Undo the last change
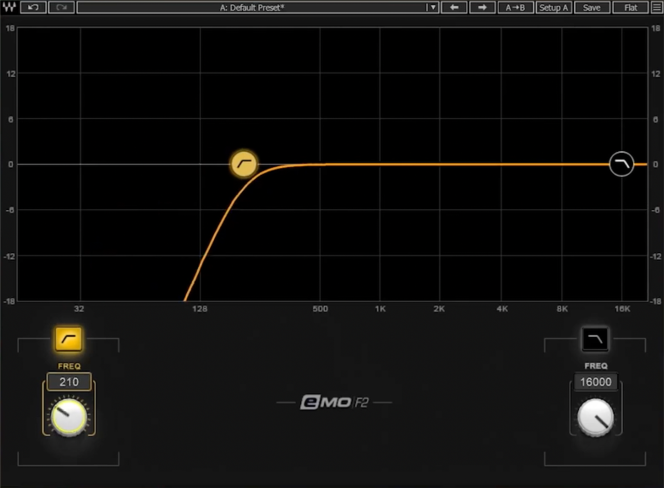Image resolution: width=664 pixels, height=488 pixels. click(x=33, y=7)
